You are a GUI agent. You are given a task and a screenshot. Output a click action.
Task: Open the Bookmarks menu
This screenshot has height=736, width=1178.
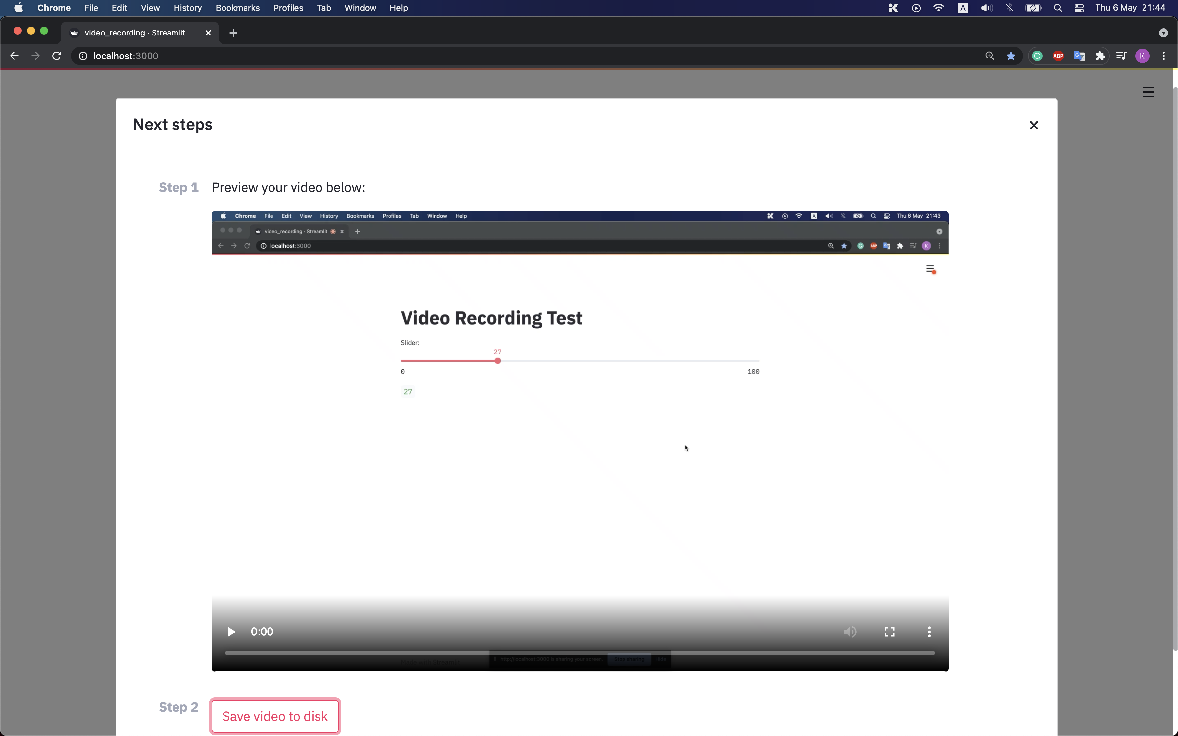[238, 8]
